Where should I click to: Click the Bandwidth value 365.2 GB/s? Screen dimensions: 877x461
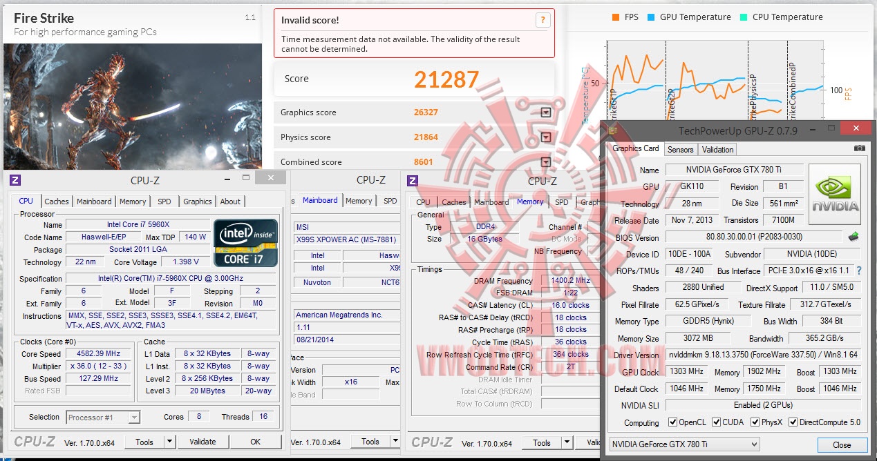coord(824,339)
